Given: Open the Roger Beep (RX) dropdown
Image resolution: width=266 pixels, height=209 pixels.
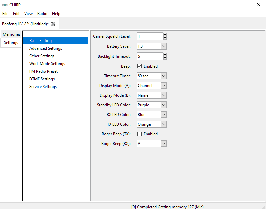Looking at the screenshot, I should tap(164, 144).
